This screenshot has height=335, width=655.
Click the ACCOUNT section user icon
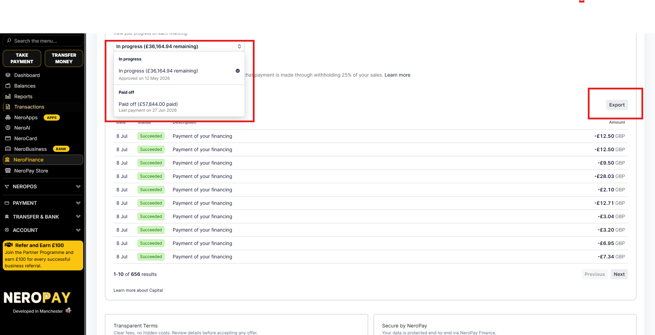pyautogui.click(x=7, y=230)
